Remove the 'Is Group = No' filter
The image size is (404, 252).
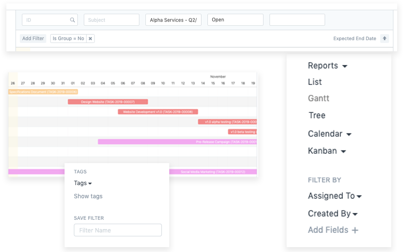[x=90, y=39]
